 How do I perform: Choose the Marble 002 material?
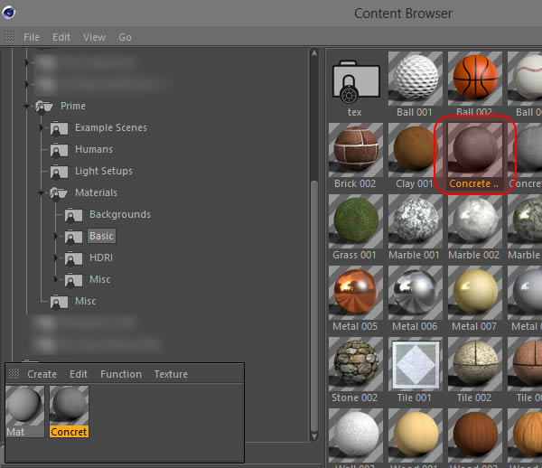[475, 221]
